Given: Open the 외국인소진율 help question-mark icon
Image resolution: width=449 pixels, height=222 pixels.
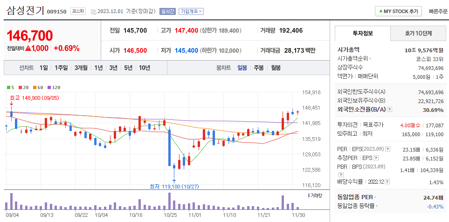Looking at the screenshot, I should point(389,110).
